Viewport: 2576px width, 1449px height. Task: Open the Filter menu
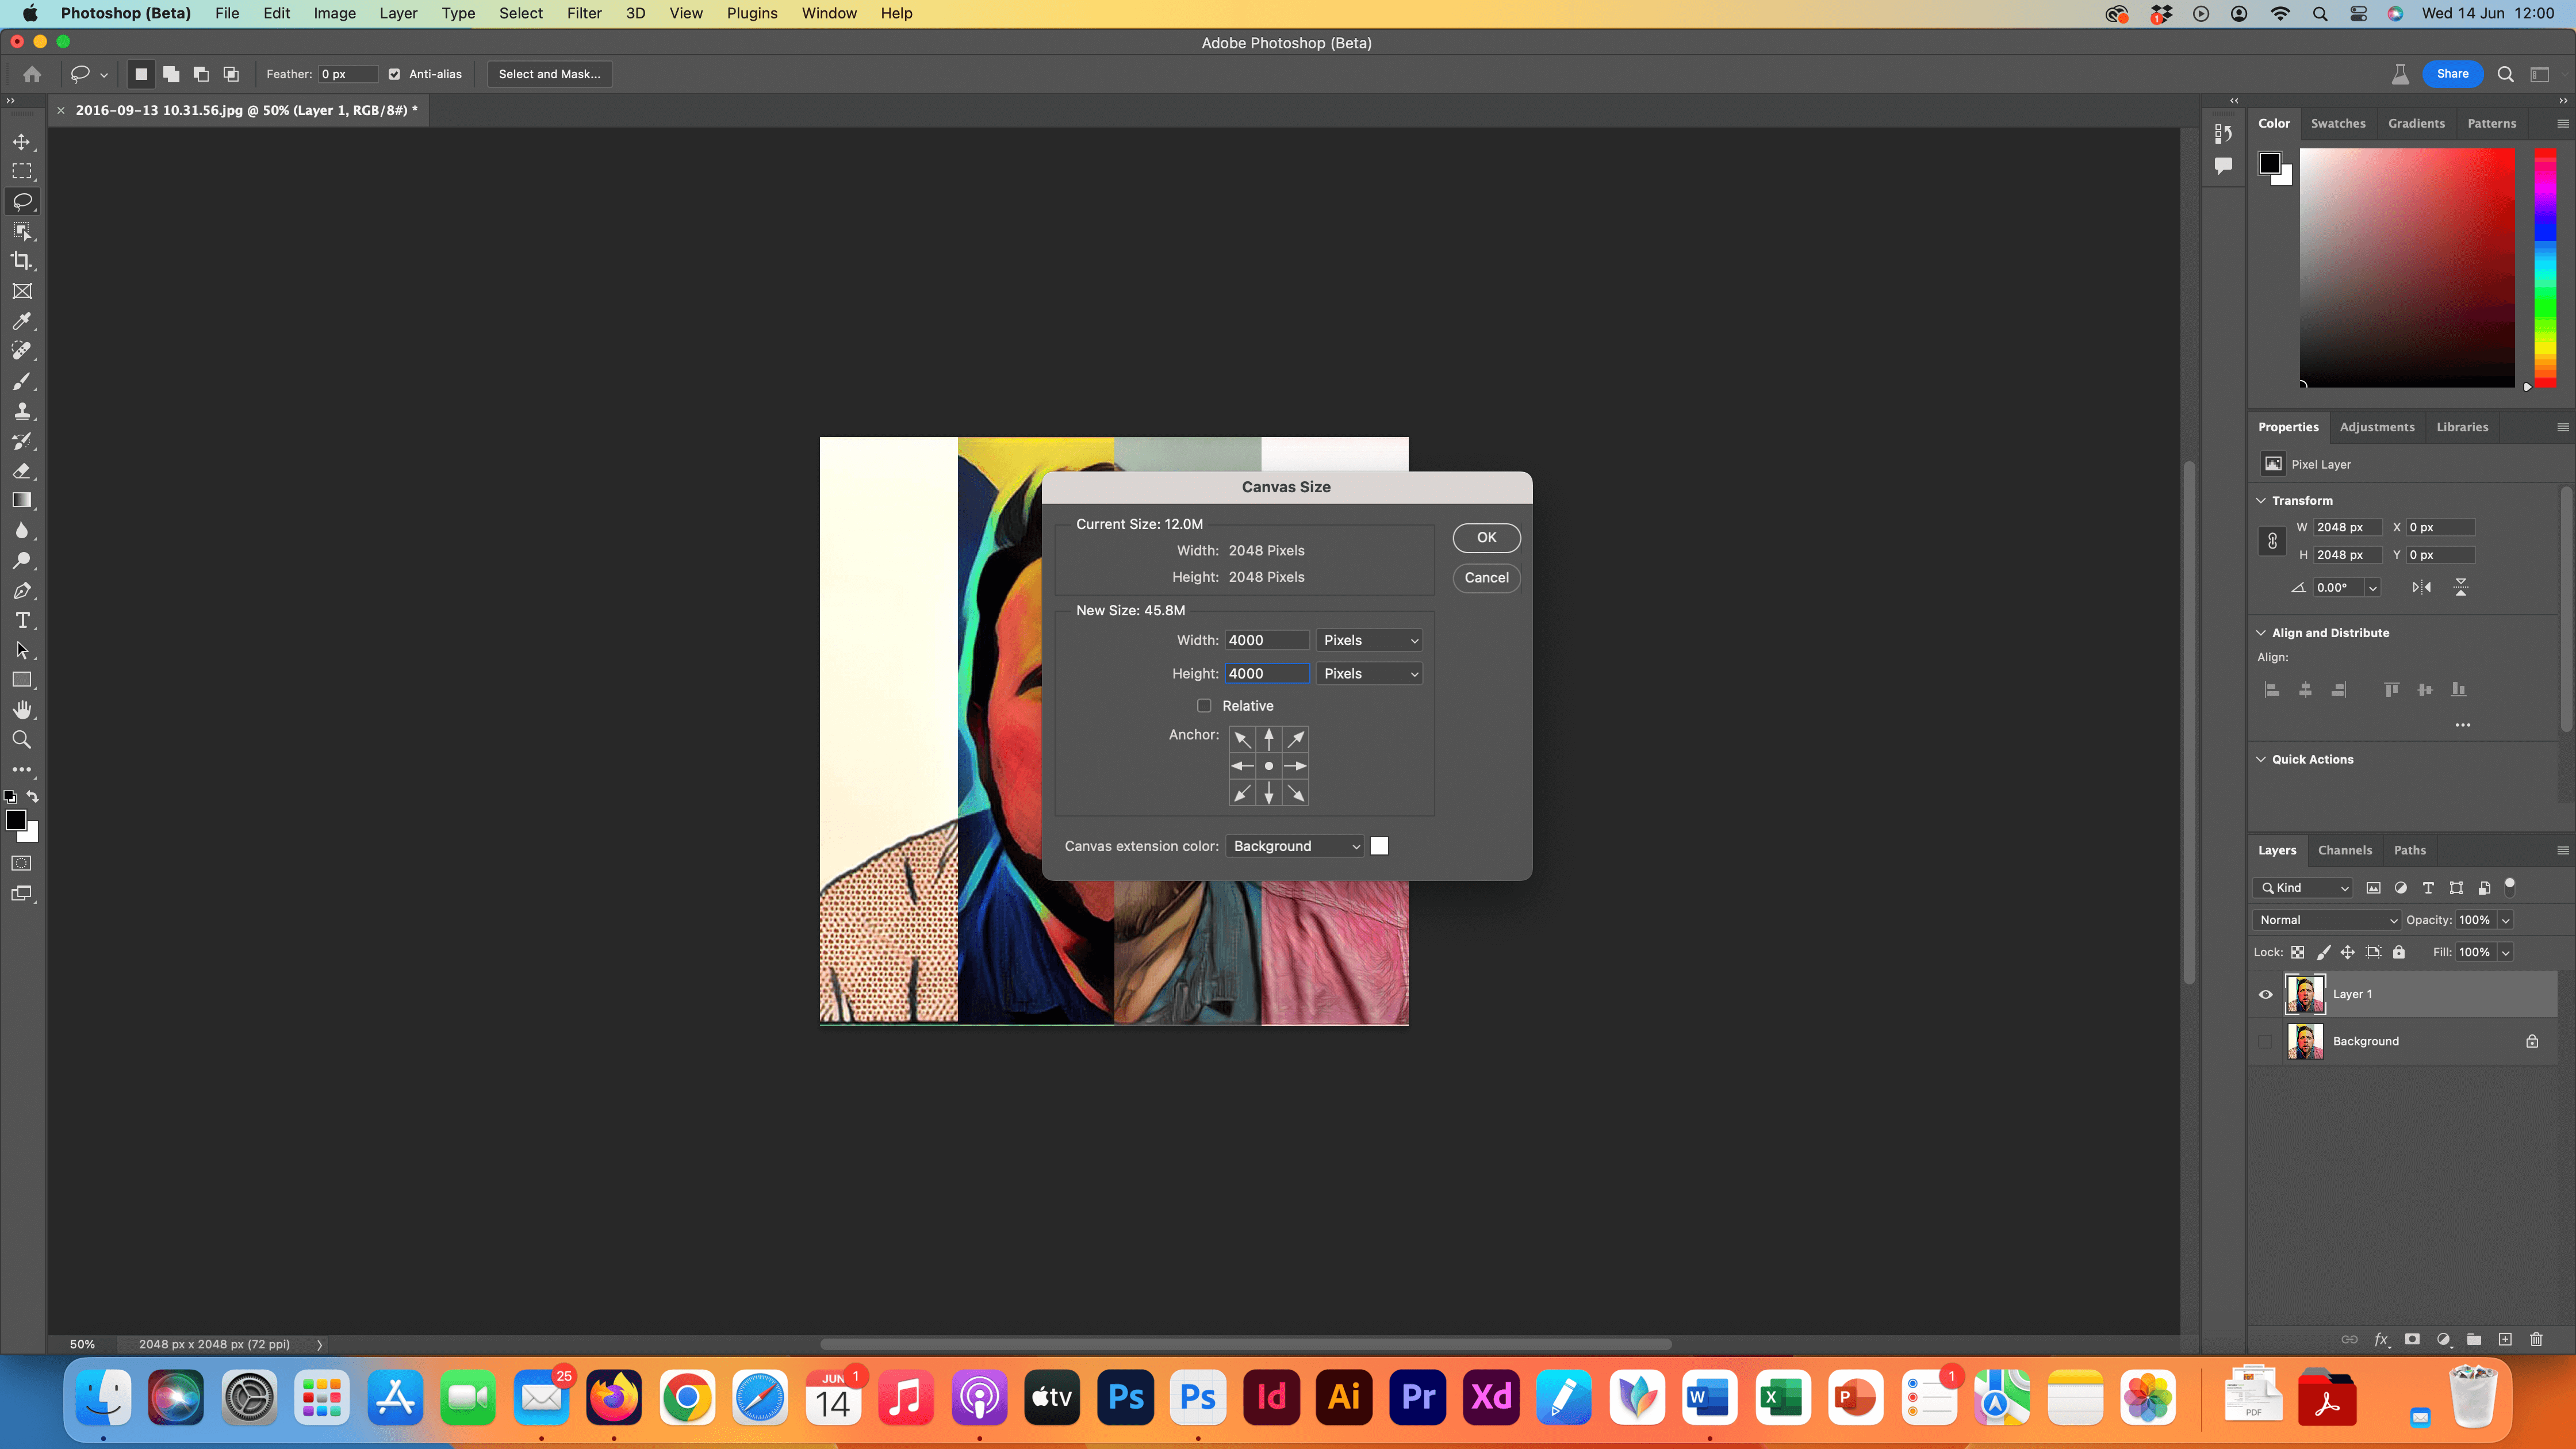pos(584,13)
